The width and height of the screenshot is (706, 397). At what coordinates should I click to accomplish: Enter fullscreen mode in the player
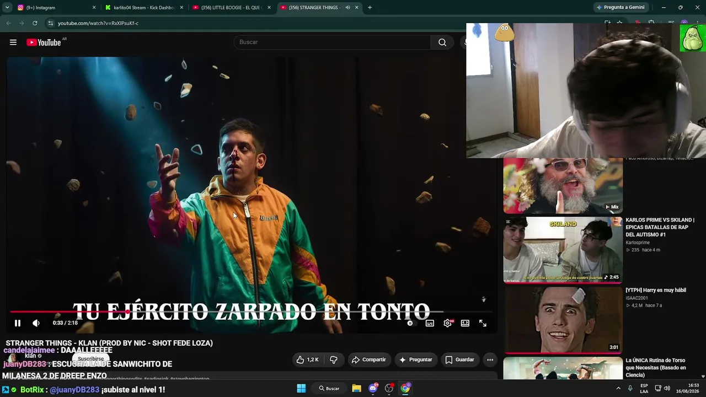pos(483,323)
